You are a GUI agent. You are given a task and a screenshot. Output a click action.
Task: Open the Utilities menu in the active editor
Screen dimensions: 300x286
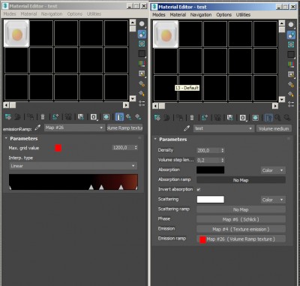pos(243,15)
